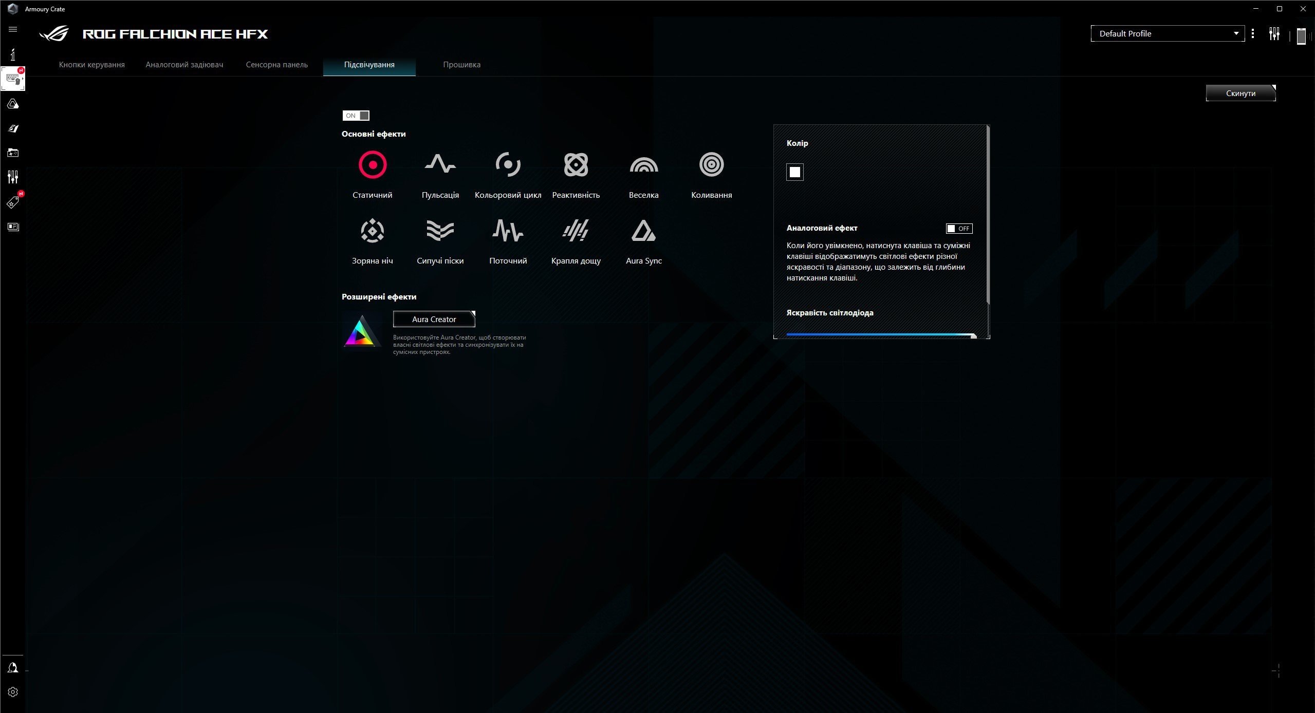
Task: Open the Прошивка tab
Action: 461,65
